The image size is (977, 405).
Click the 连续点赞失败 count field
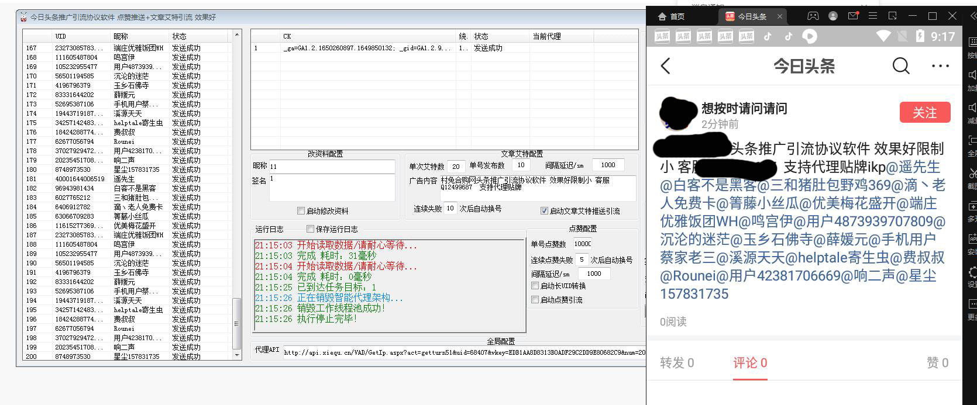[582, 260]
